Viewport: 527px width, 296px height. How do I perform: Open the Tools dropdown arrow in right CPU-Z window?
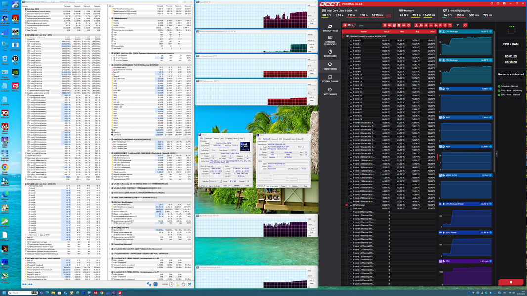click(x=288, y=186)
